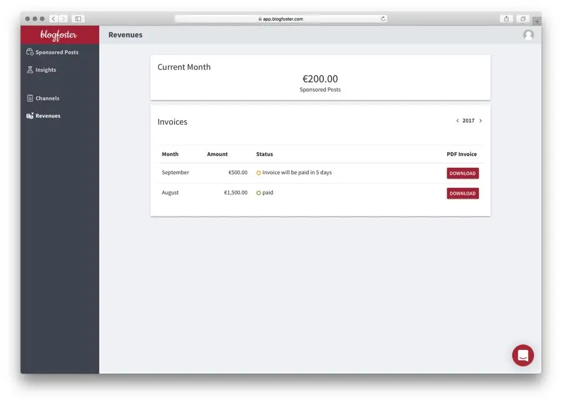
Task: Reload the page in Safari
Action: pos(383,19)
